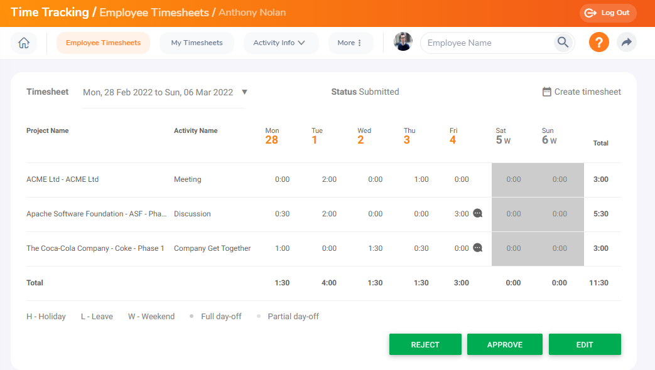Viewport: 655px width, 370px height.
Task: Click Meeting's Thursday 1:00 entry
Action: pyautogui.click(x=421, y=179)
